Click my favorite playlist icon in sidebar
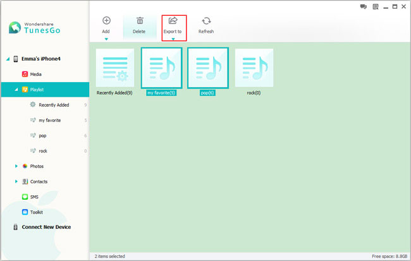The height and width of the screenshot is (261, 411). click(33, 120)
